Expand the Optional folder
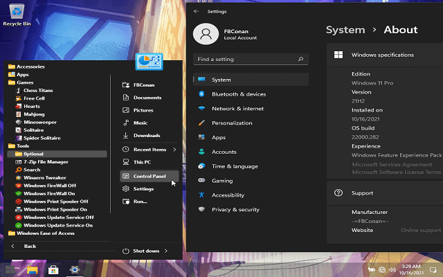The height and width of the screenshot is (277, 443). 57,154
